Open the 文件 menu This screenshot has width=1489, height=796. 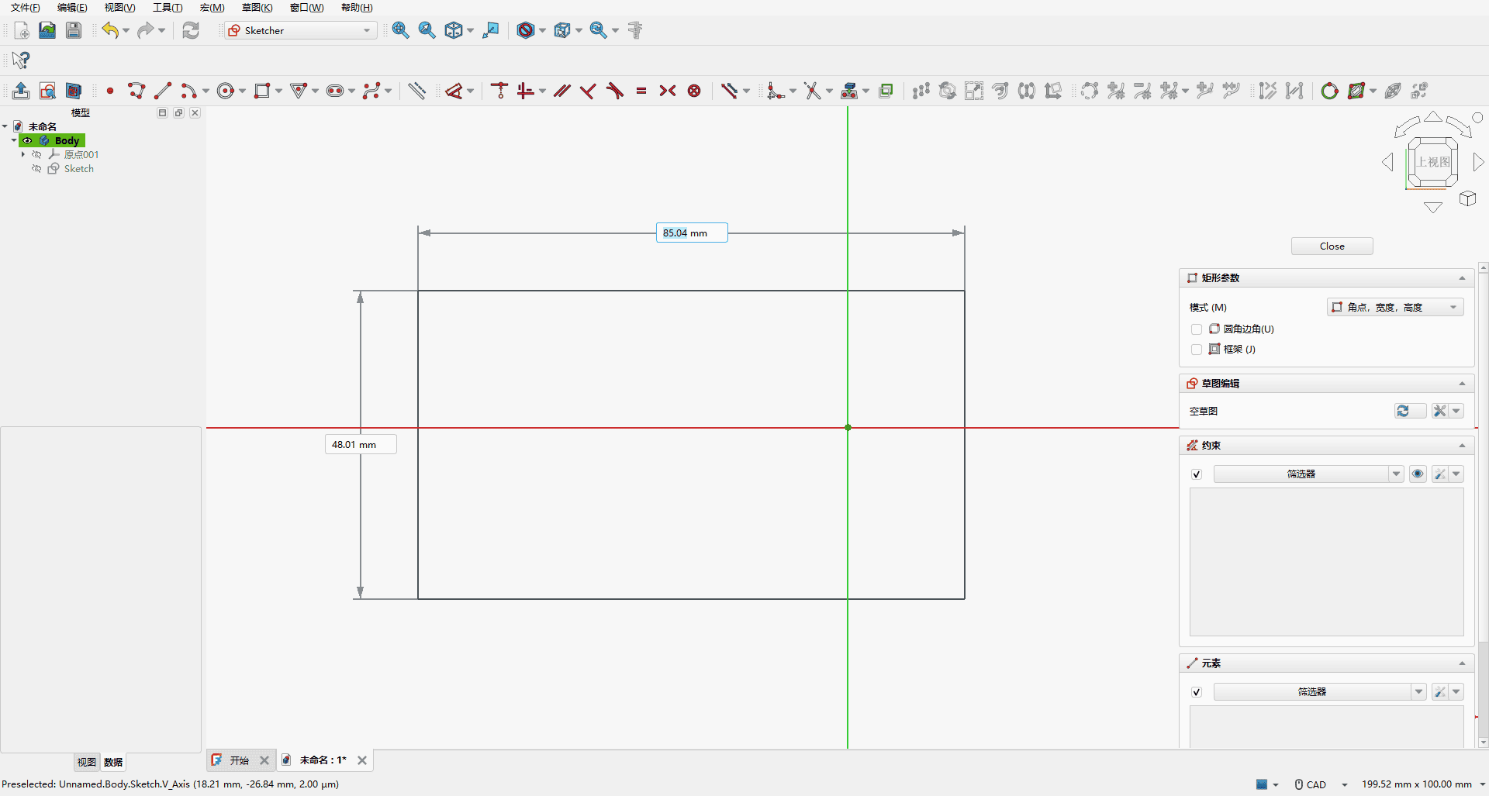pos(25,8)
